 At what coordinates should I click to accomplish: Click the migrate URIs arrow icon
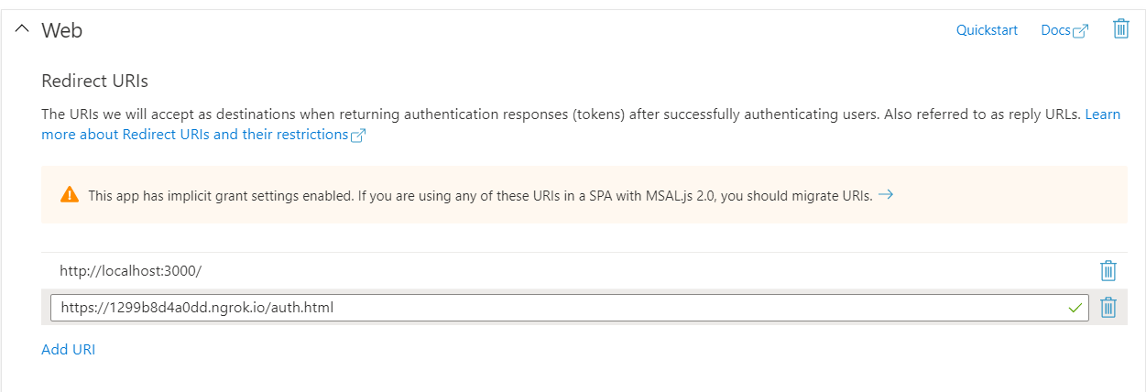[885, 194]
